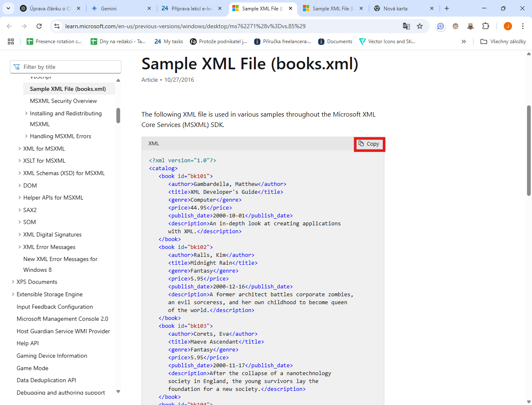The height and width of the screenshot is (405, 532).
Task: Open Microsoft Management Console 2.0
Action: tap(62, 319)
